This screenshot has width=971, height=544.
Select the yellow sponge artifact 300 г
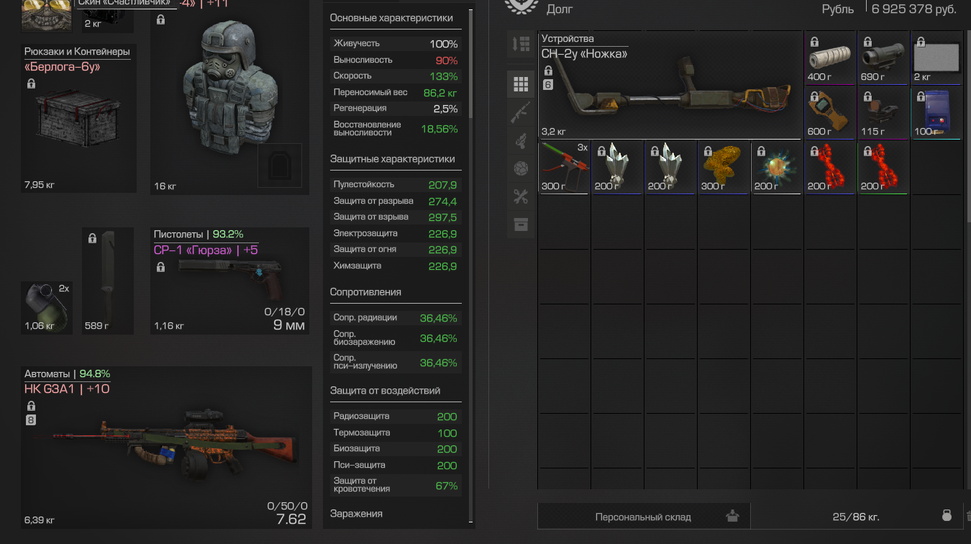pos(724,168)
